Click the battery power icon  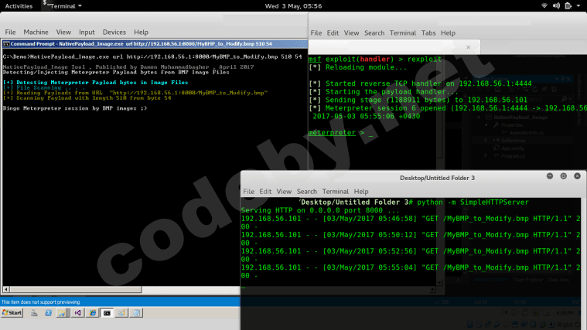pyautogui.click(x=568, y=5)
